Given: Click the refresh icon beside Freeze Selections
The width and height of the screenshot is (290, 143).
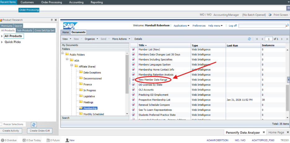Looking at the screenshot, I should coord(34,124).
